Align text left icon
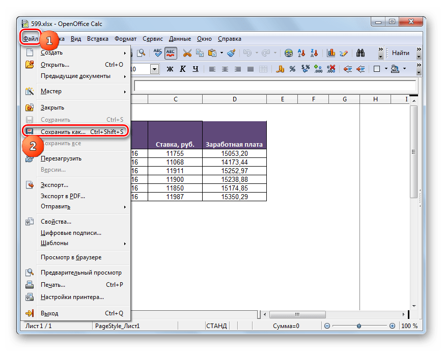443x351 pixels. (x=212, y=69)
